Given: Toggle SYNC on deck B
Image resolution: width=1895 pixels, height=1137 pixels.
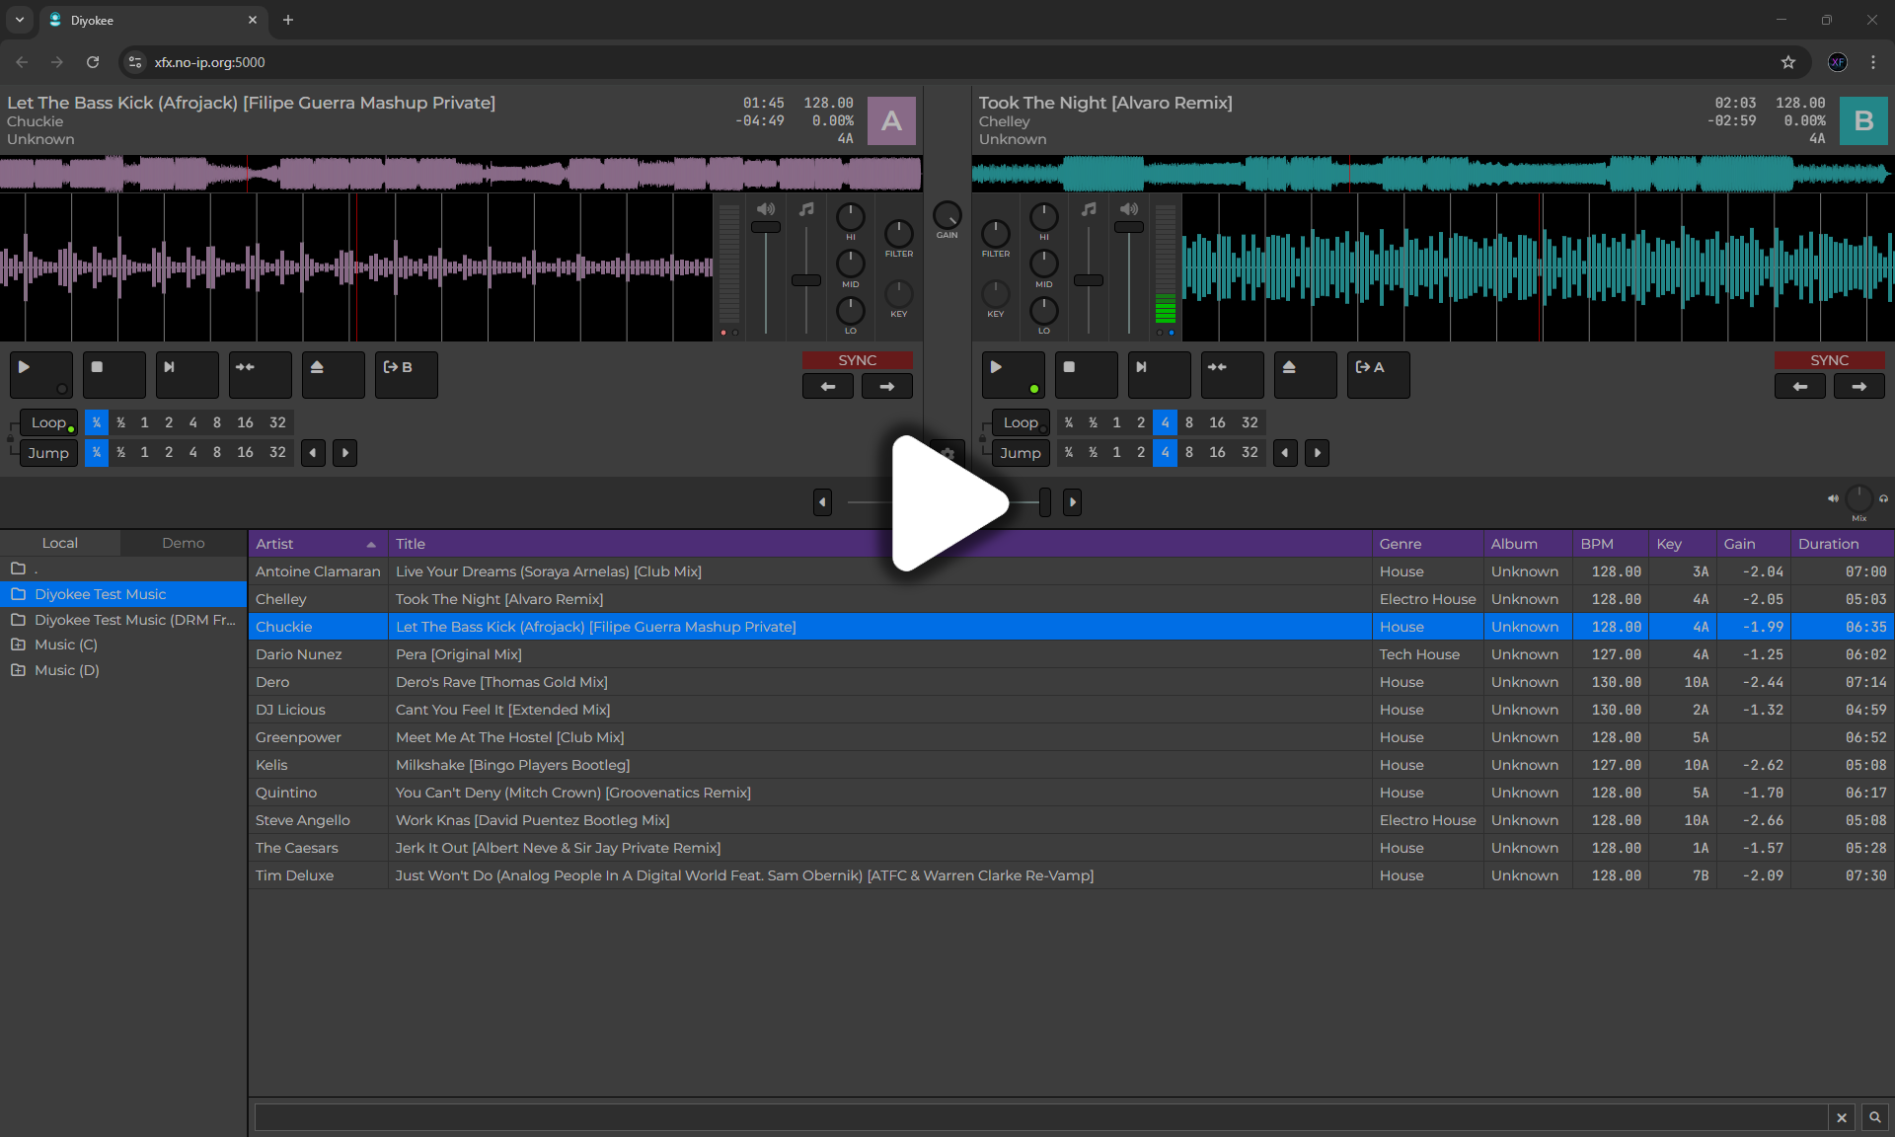Looking at the screenshot, I should click(1829, 360).
